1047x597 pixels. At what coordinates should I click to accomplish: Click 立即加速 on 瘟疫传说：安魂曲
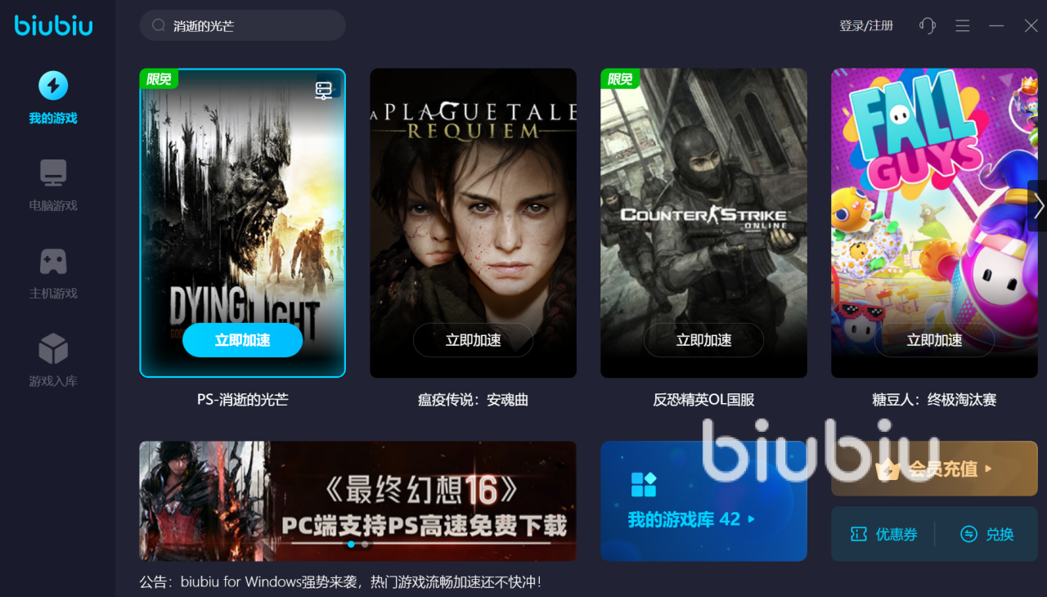(x=473, y=340)
